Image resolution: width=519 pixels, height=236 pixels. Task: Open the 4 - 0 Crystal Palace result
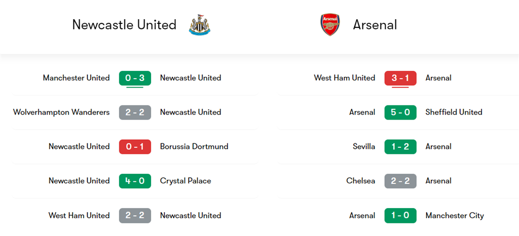[x=135, y=181]
